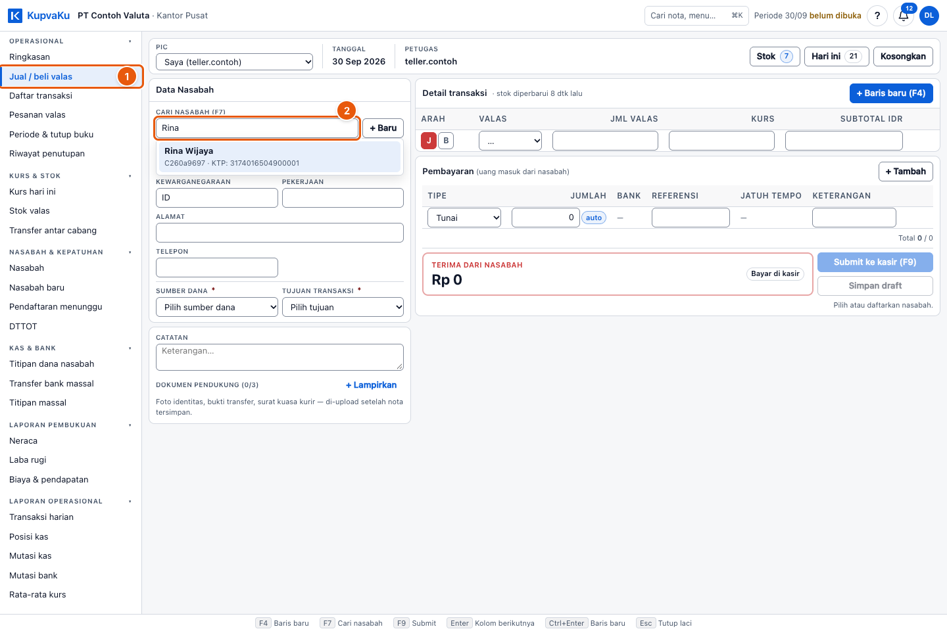Click the Cari nota, menu search box
The image size is (947, 631).
(x=696, y=16)
